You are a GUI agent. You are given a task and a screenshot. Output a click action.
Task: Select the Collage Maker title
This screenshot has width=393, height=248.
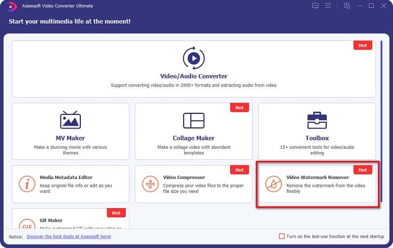194,138
